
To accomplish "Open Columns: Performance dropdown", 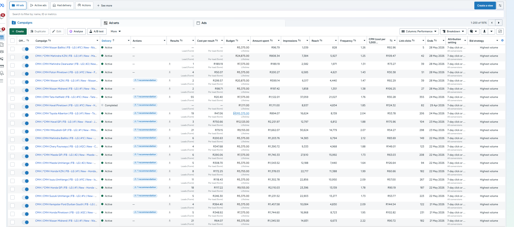I will click(x=419, y=31).
